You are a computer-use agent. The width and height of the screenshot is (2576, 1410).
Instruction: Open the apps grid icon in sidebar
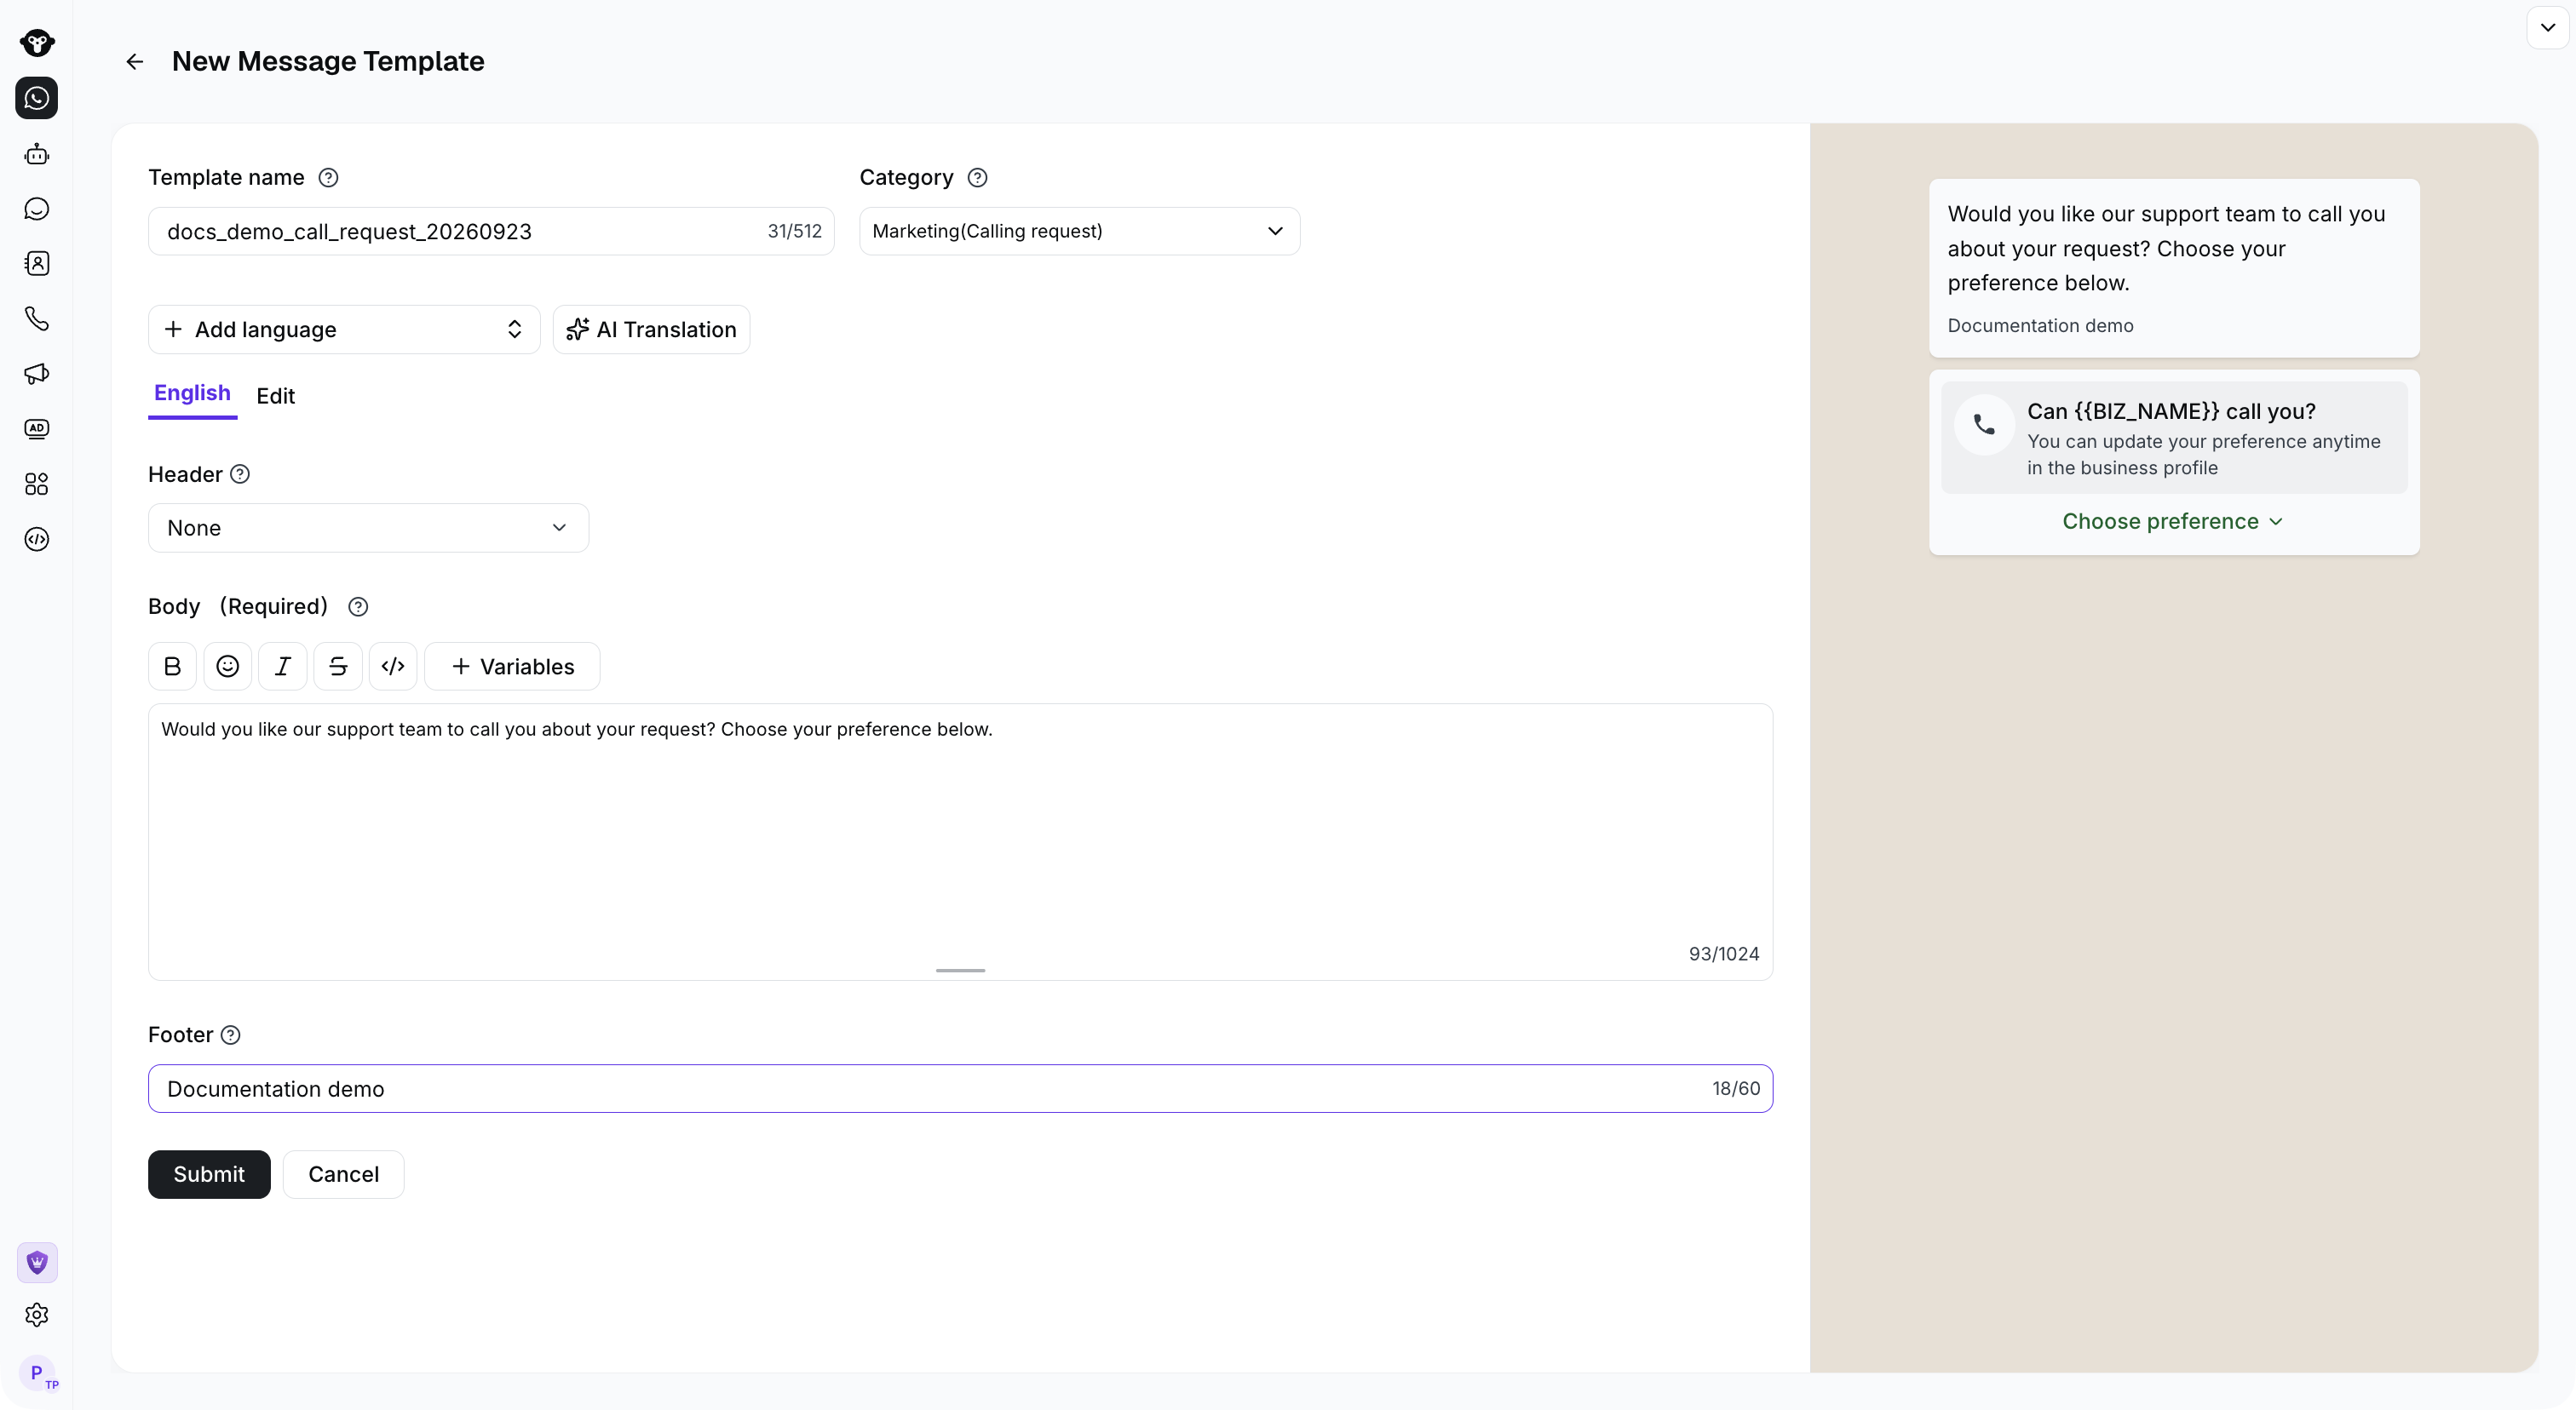point(37,484)
